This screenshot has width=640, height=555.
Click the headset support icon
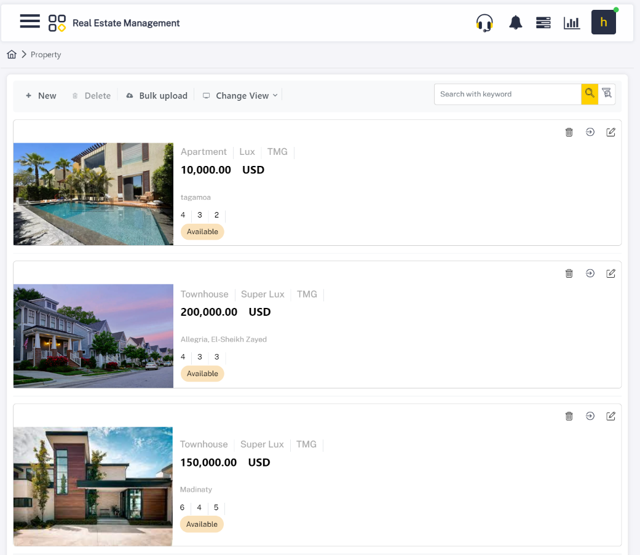click(x=484, y=23)
